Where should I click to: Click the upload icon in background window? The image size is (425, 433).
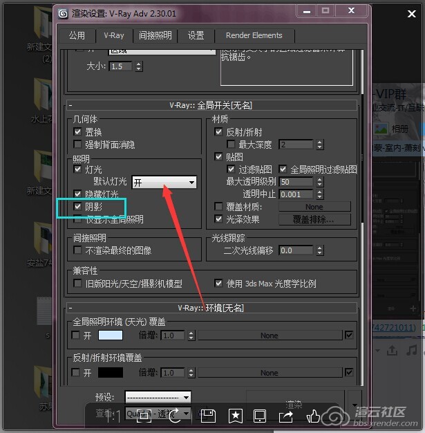point(392,351)
